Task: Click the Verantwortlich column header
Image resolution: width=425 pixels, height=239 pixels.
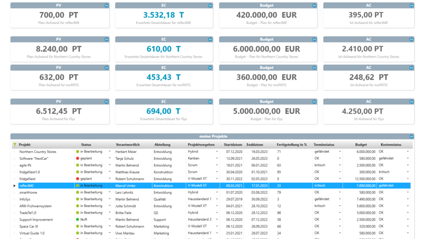Action: pyautogui.click(x=127, y=144)
